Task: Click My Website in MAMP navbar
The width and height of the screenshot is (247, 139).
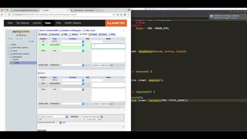Action: click(23, 23)
